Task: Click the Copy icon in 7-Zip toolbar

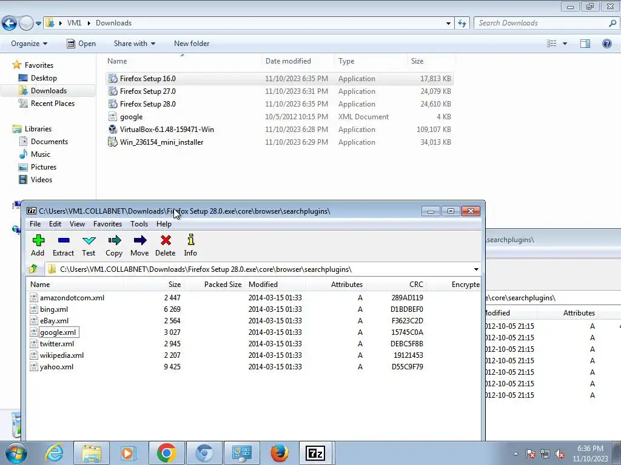Action: 114,245
